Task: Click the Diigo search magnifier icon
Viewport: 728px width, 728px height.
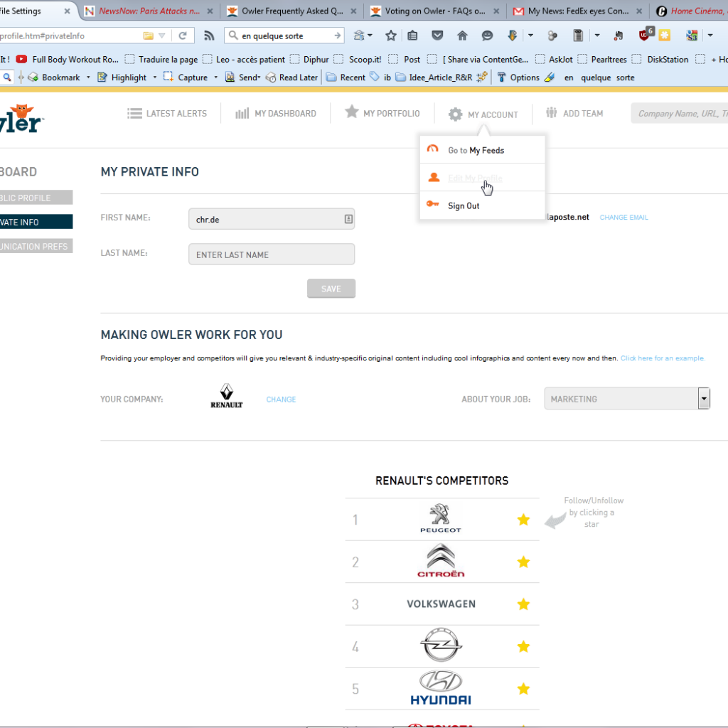Action: pyautogui.click(x=7, y=77)
